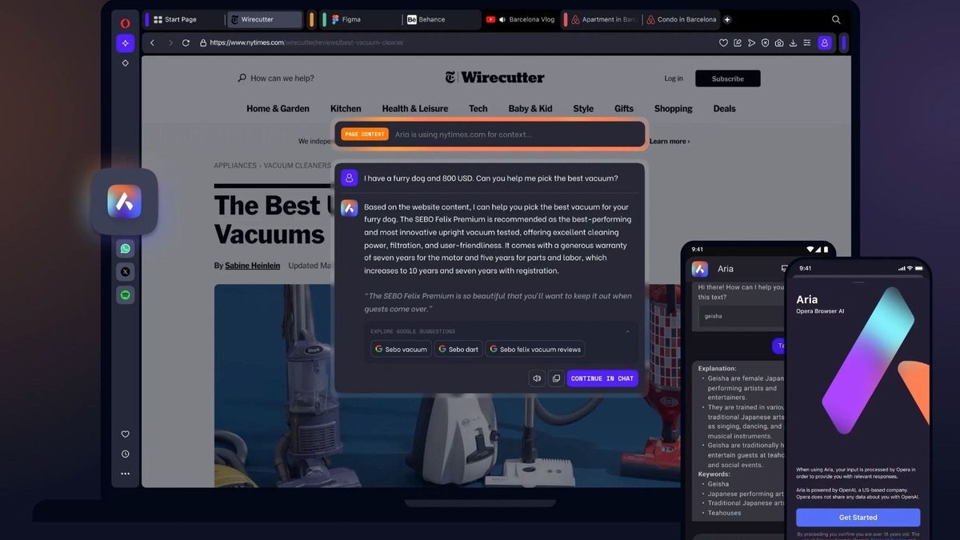Screen dimensions: 960x540
Task: Search tabs with the magnifier icon
Action: click(x=836, y=19)
